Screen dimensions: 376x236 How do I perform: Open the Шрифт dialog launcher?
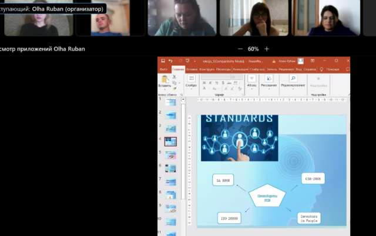pos(243,95)
